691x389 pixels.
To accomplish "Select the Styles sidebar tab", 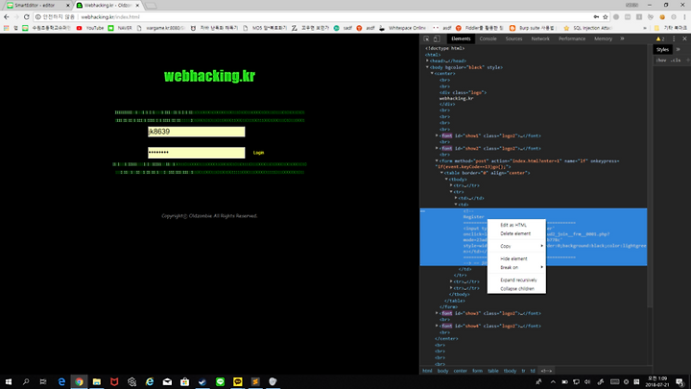I will point(662,49).
